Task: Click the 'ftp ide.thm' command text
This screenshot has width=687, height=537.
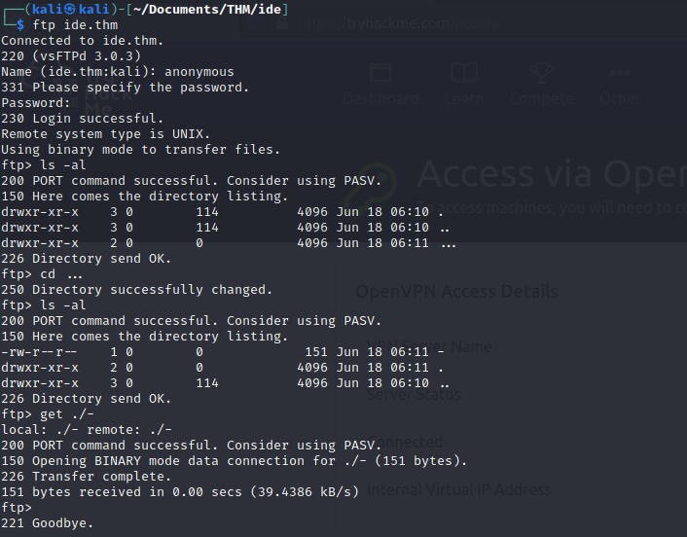Action: [75, 25]
